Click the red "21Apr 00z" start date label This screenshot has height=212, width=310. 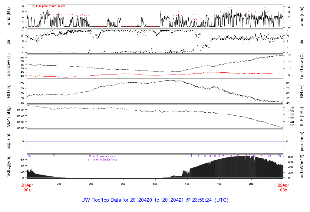[x=27, y=187]
